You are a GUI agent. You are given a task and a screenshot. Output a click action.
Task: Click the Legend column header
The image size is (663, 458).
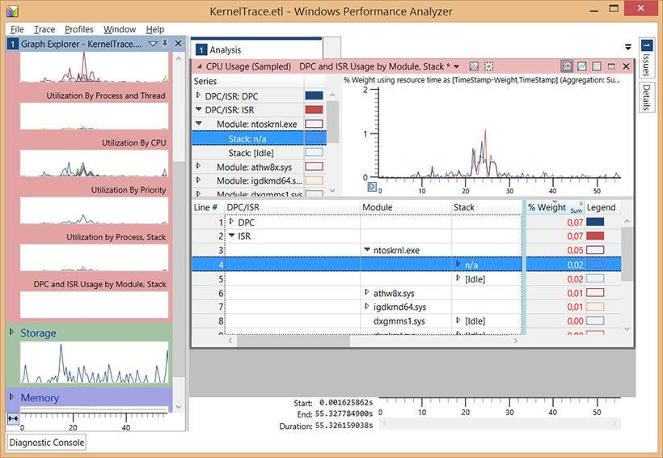point(602,207)
